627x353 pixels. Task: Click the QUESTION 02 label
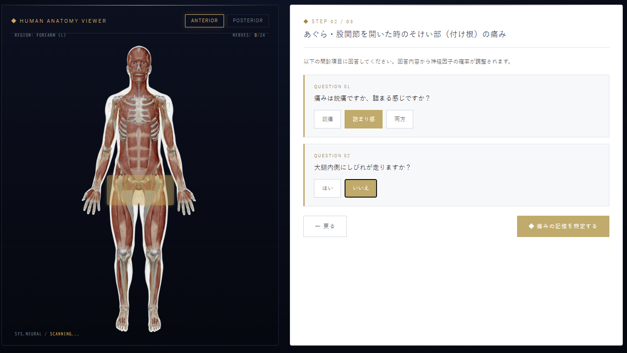pyautogui.click(x=332, y=156)
